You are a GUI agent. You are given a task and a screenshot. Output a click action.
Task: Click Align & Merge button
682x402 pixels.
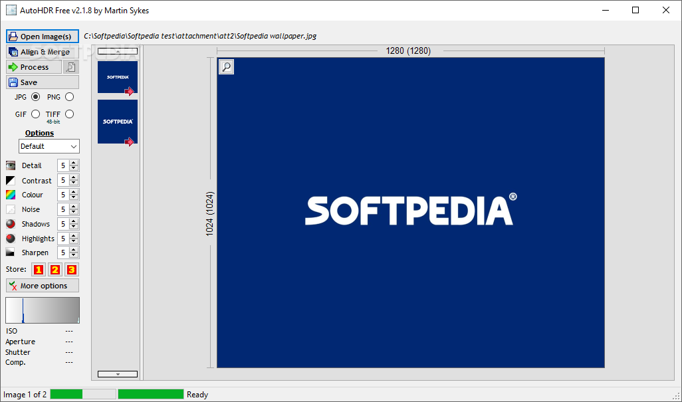click(x=42, y=52)
